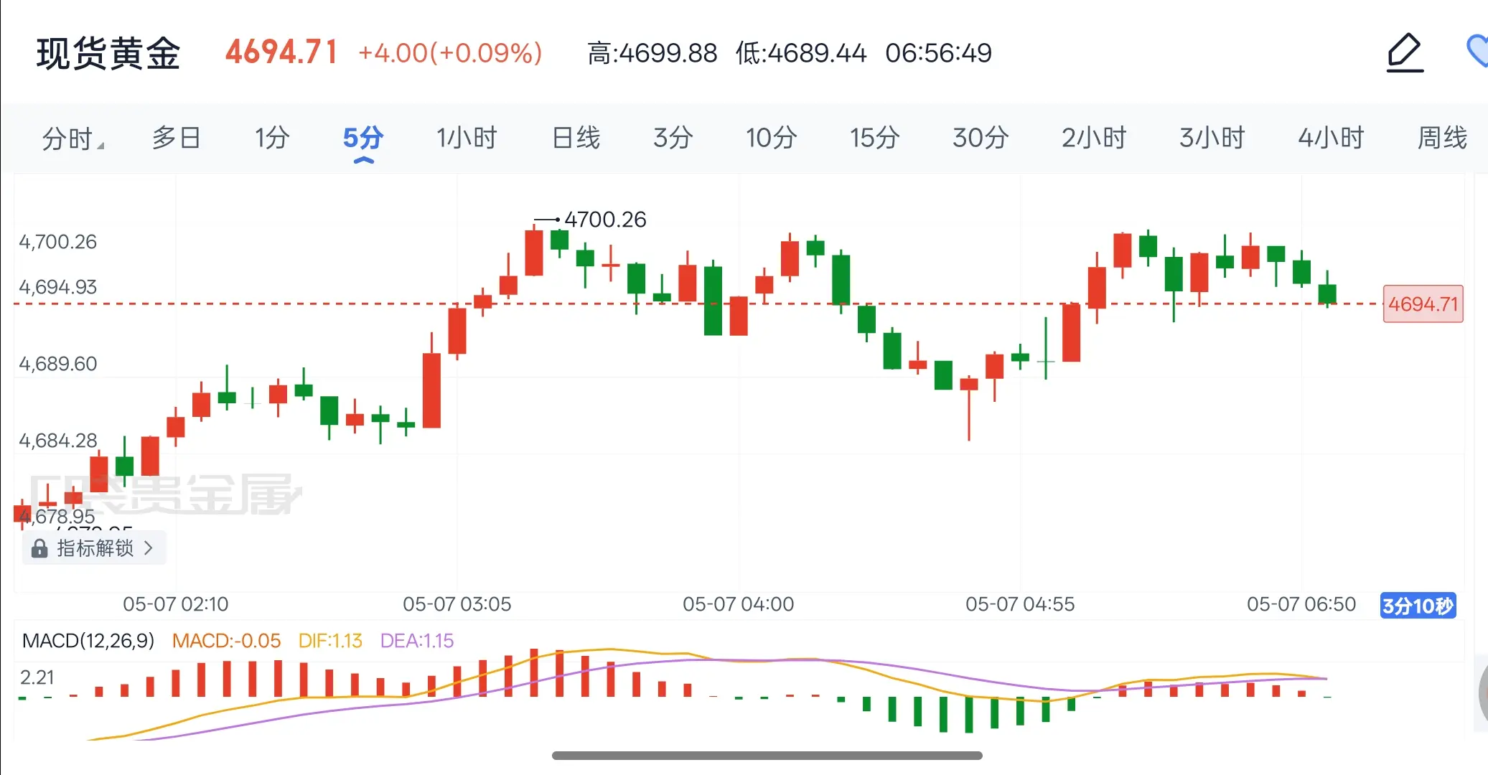The width and height of the screenshot is (1488, 775).
Task: Tap the DIF:1.13 value
Action: [330, 640]
